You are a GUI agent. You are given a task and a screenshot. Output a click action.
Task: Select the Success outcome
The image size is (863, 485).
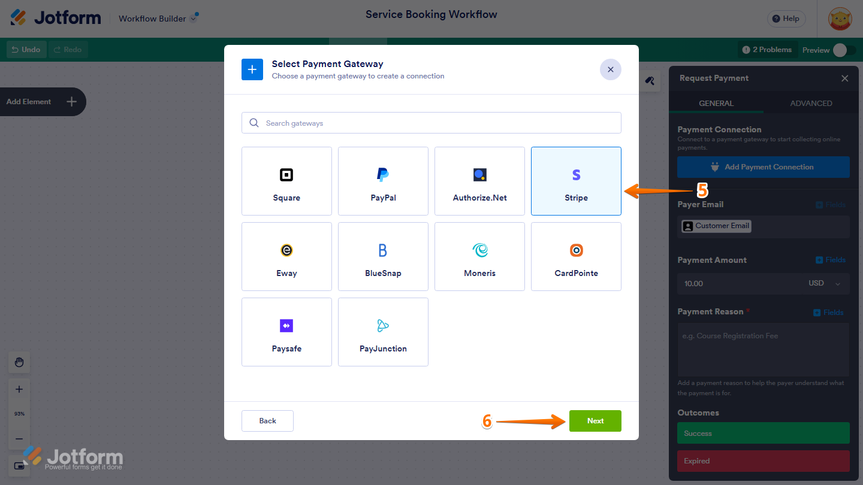point(764,433)
